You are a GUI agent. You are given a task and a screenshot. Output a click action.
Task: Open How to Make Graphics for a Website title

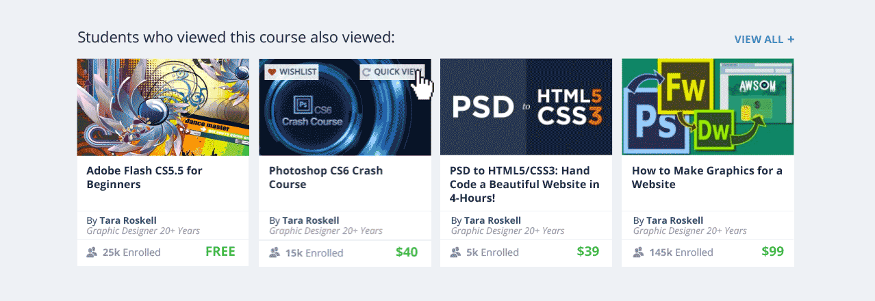(707, 177)
